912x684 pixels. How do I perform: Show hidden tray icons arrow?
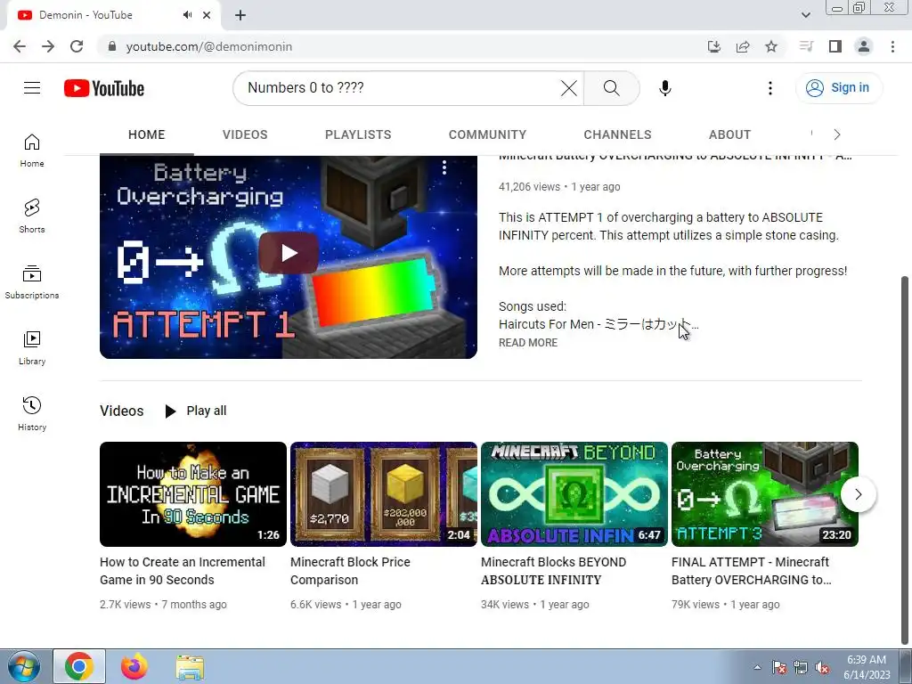tap(757, 667)
